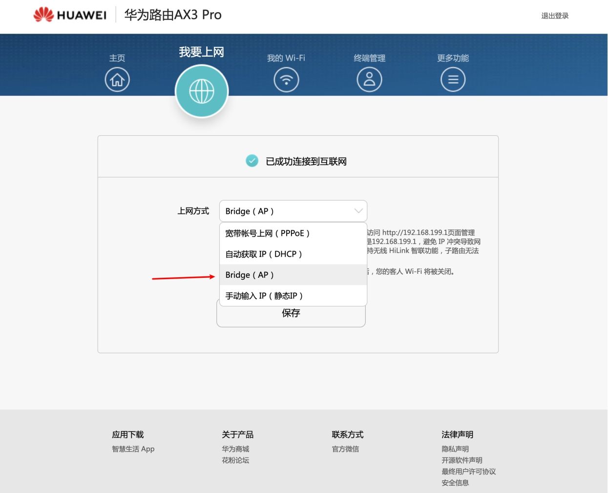Choose 宽带帐号上网 (PPPoE) from the list
Viewport: 608px width, 493px height.
(x=293, y=233)
